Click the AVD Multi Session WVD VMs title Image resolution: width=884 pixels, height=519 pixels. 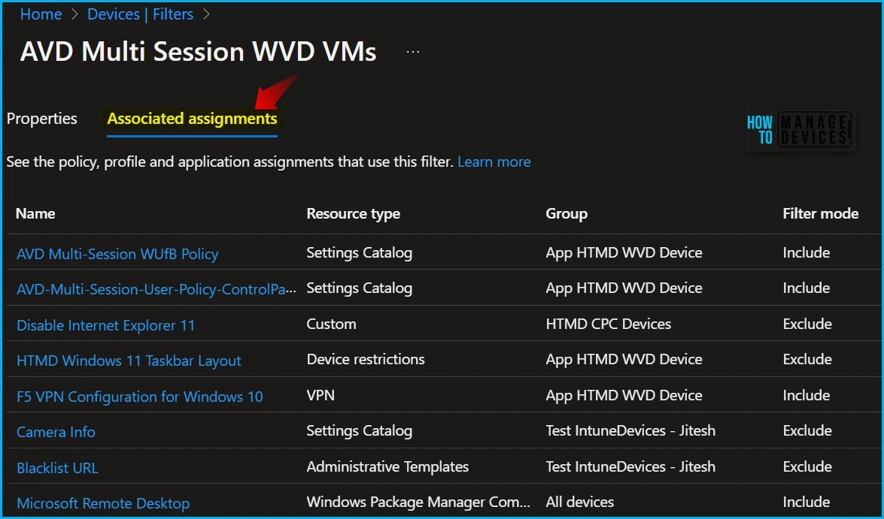pos(198,52)
